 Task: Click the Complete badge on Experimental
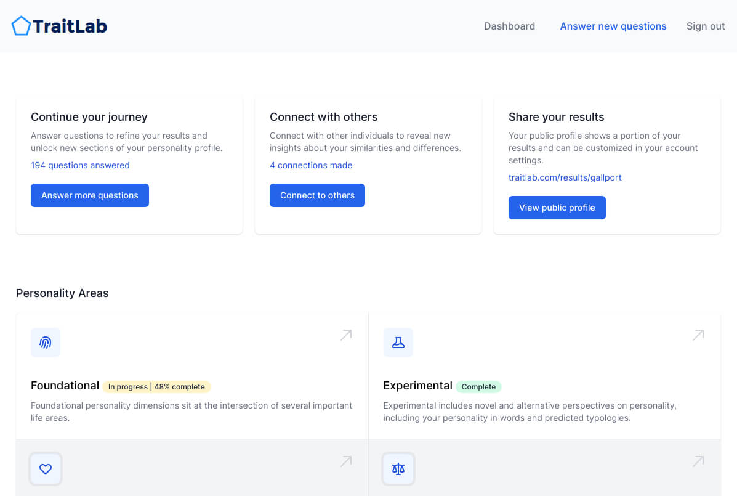(x=478, y=386)
